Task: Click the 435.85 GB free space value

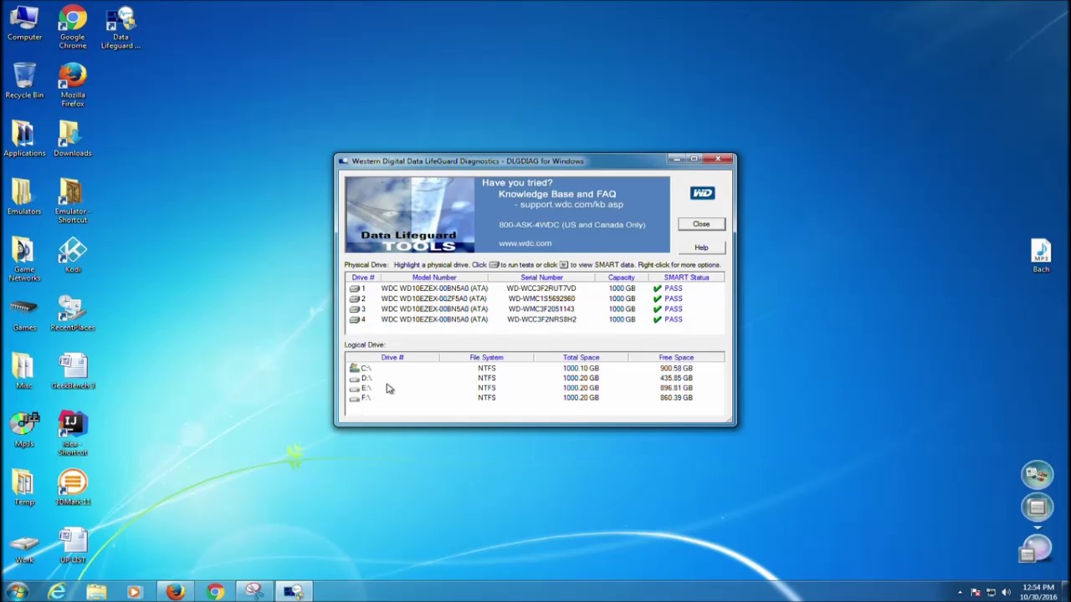Action: pos(676,378)
